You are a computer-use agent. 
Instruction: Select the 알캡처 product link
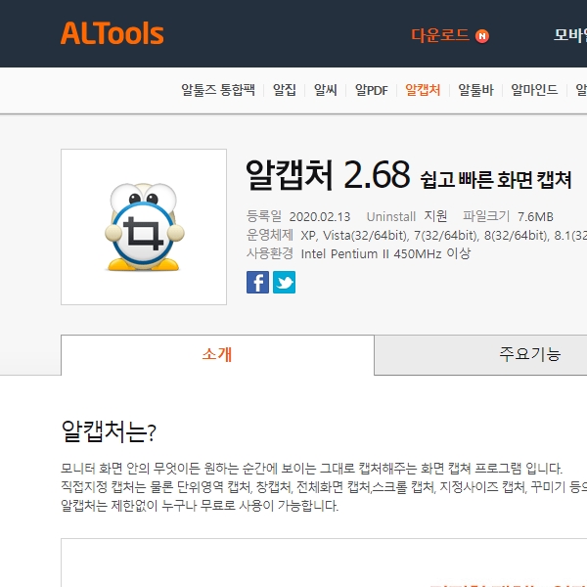[423, 90]
